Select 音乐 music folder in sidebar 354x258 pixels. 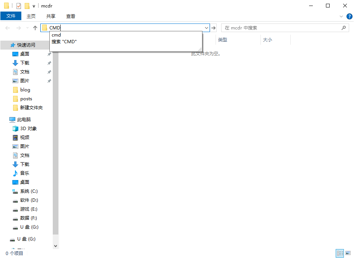[24, 173]
